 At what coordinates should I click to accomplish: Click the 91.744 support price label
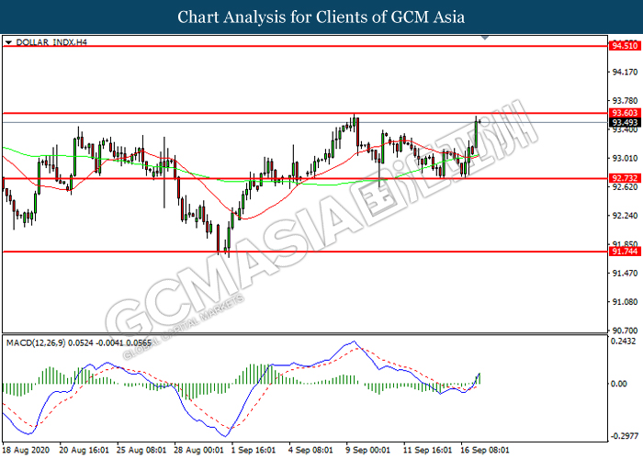pyautogui.click(x=625, y=252)
